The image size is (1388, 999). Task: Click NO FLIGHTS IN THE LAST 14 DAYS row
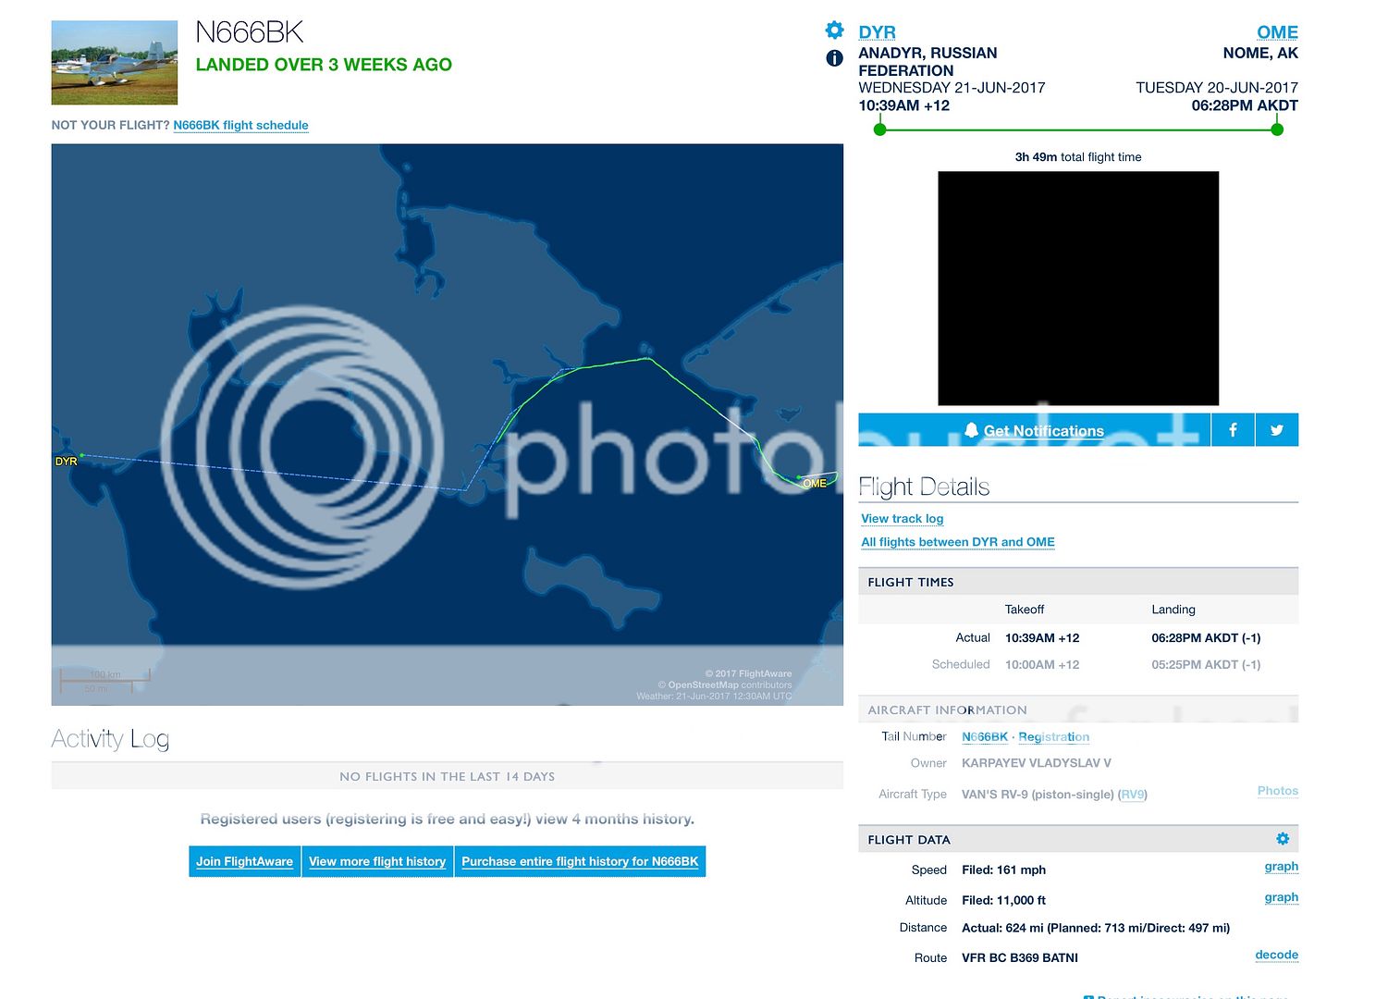pos(448,777)
